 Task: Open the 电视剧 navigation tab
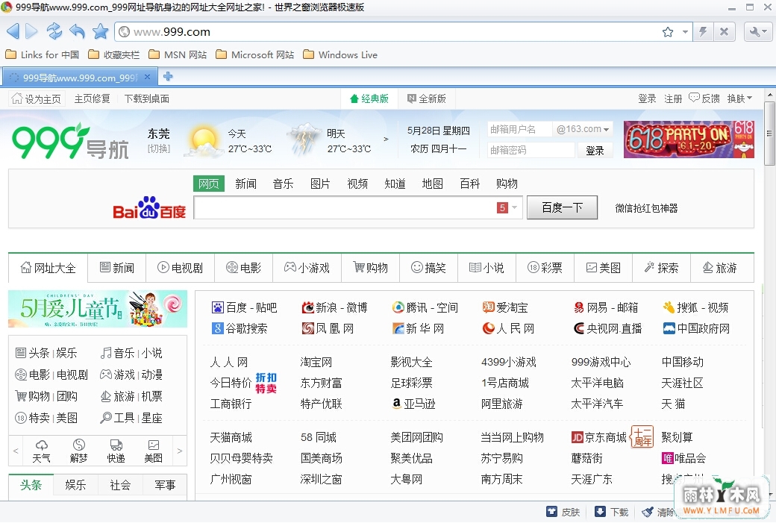click(x=181, y=268)
